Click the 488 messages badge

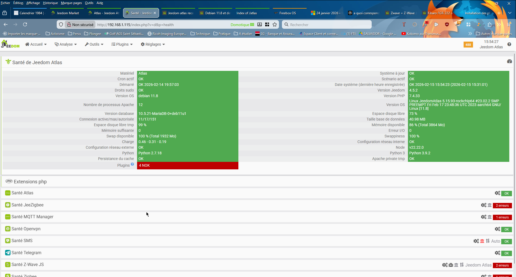(468, 45)
